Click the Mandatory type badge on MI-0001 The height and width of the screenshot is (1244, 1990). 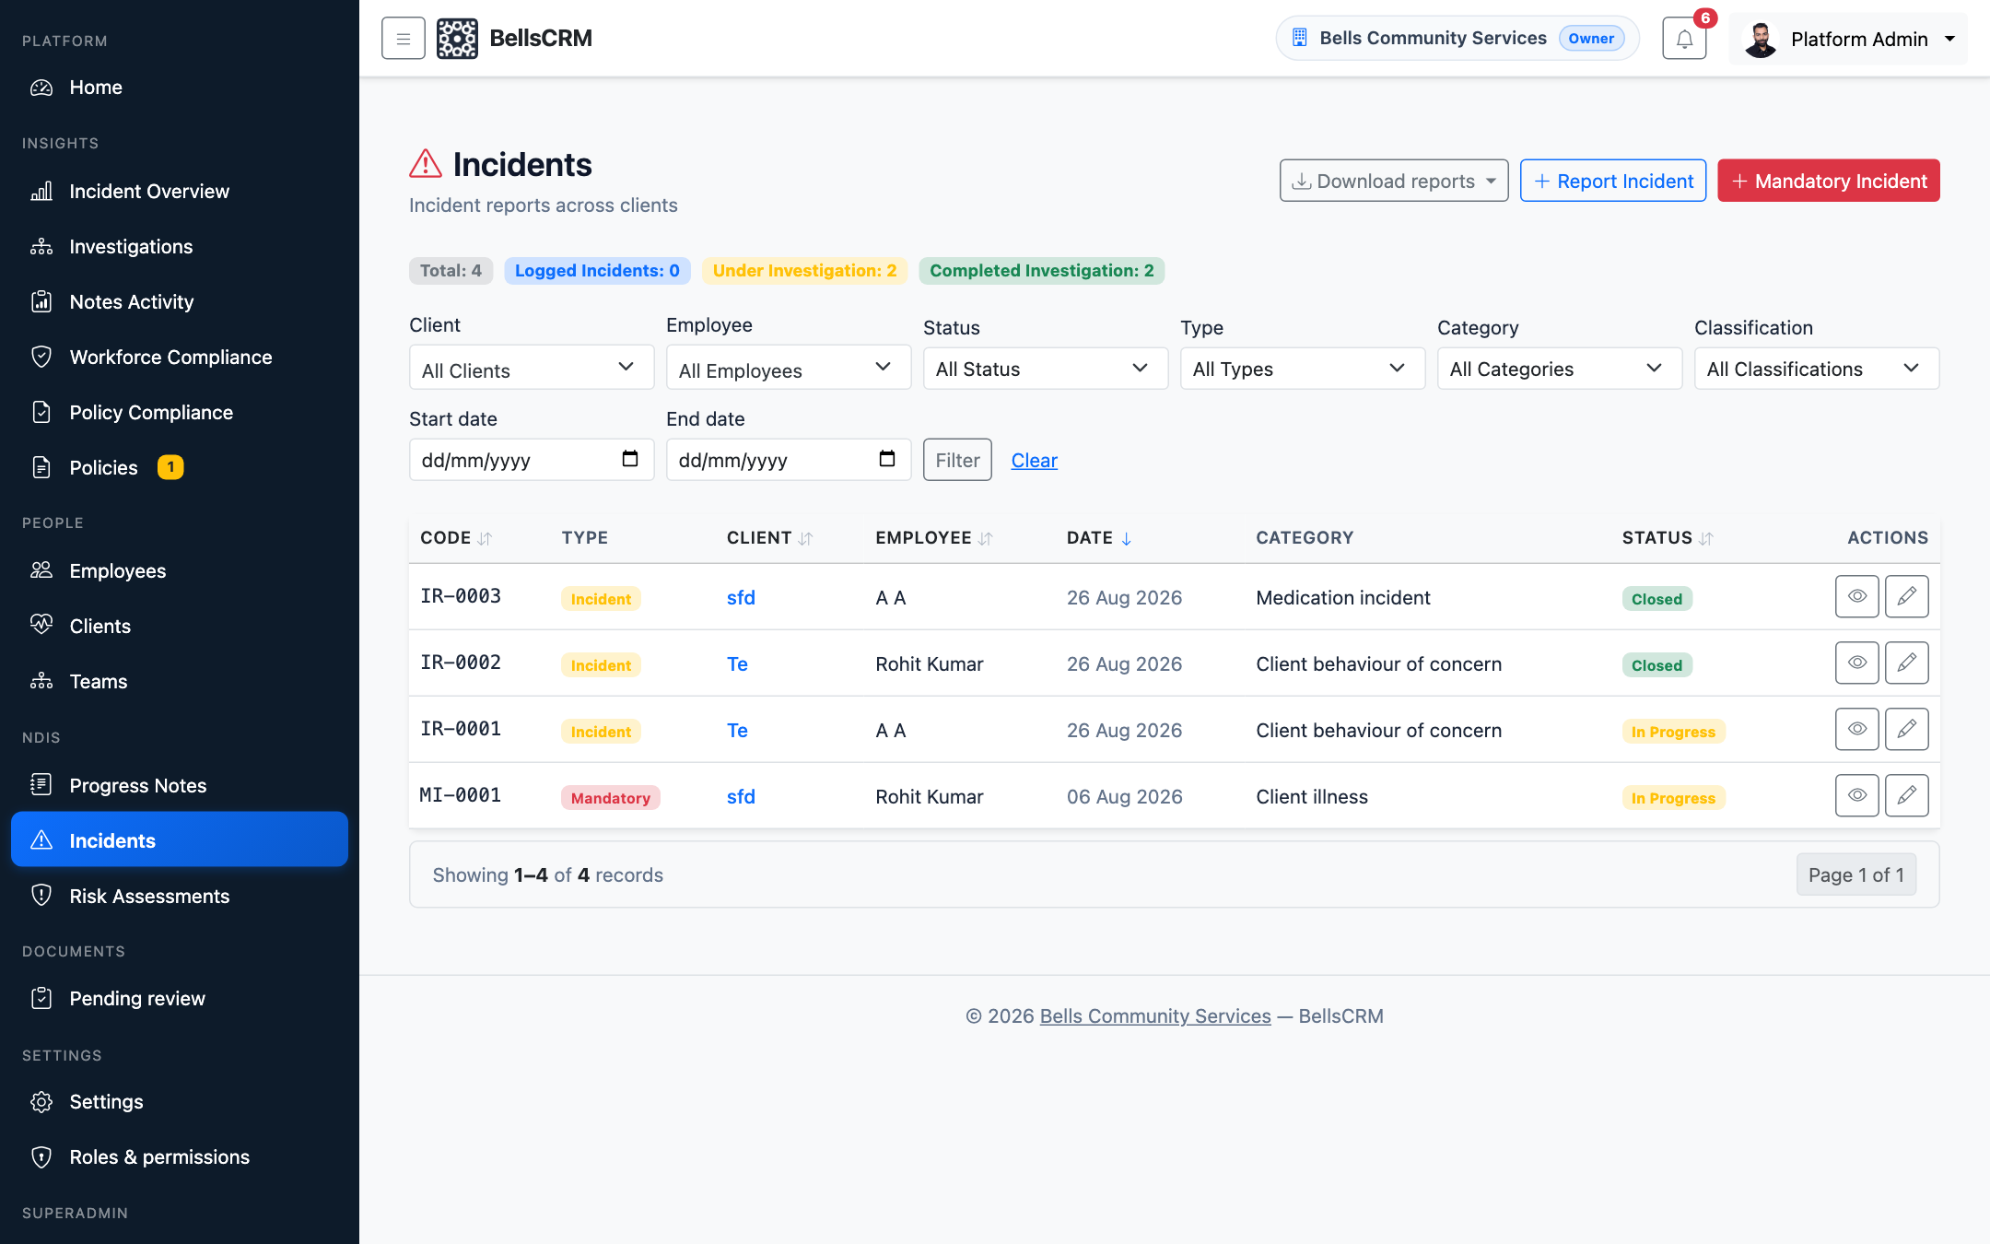pos(611,798)
